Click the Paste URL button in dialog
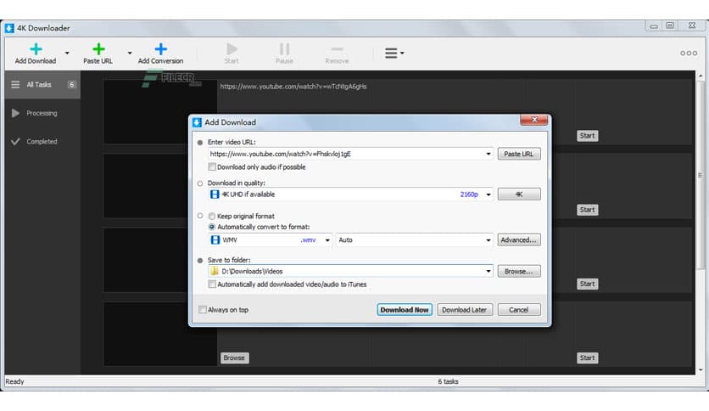The width and height of the screenshot is (709, 411). click(519, 154)
